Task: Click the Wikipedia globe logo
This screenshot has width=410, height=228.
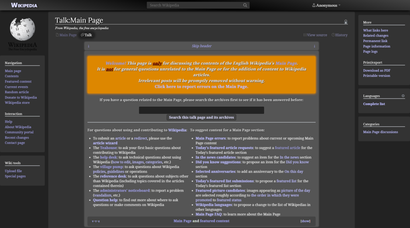Action: 22,29
